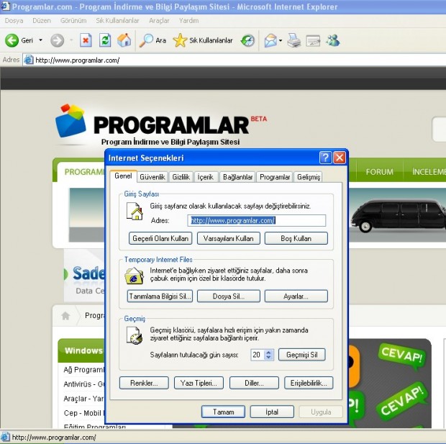Click Ayarlar button
Viewport: 446px width, 444px height.
pos(296,296)
